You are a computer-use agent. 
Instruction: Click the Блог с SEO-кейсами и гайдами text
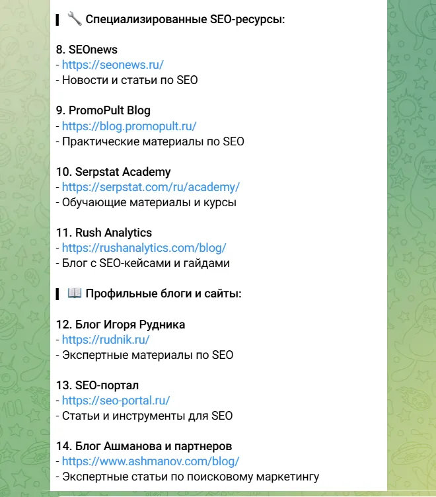point(146,263)
